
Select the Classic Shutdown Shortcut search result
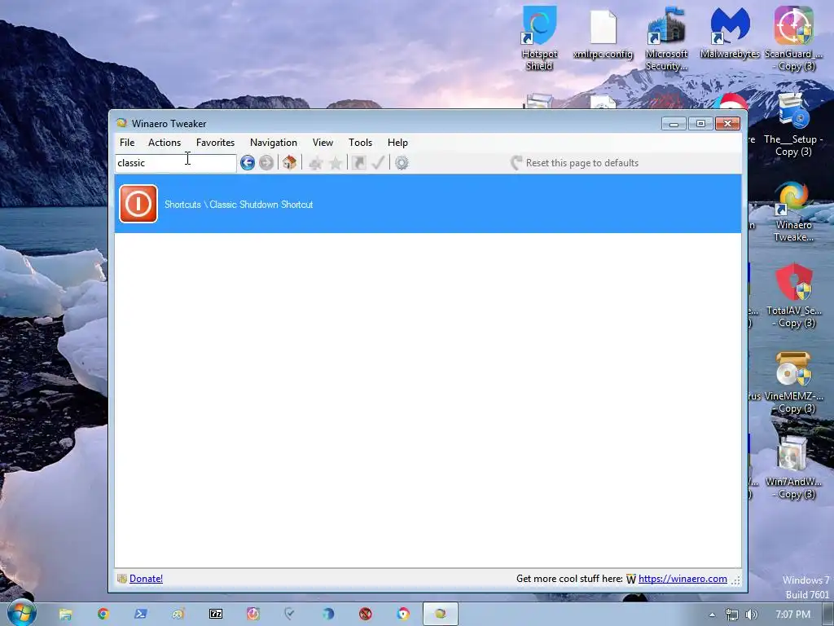click(x=428, y=204)
